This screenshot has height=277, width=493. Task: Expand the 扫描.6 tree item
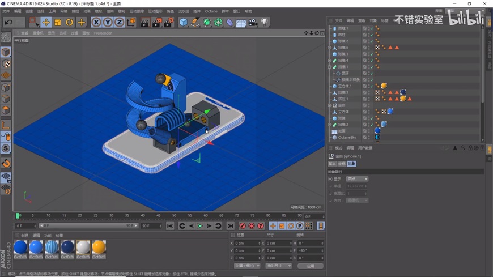pos(329,48)
